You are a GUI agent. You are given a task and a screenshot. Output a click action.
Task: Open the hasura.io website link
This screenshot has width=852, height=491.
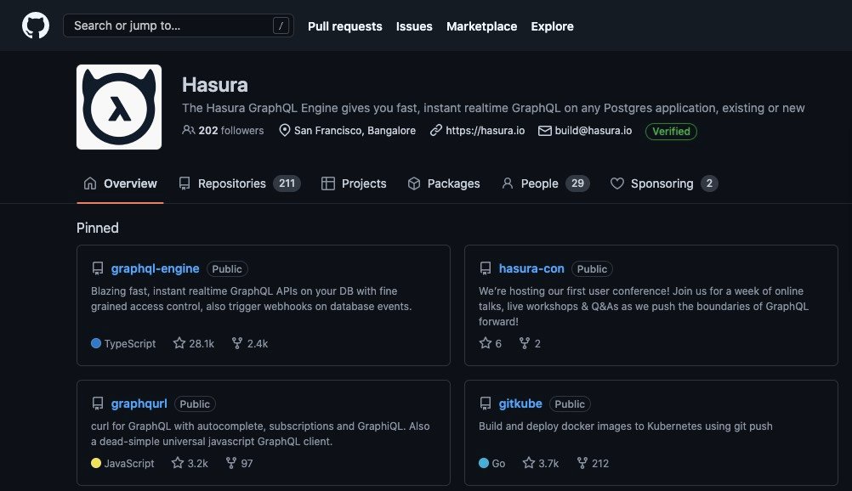pos(485,131)
